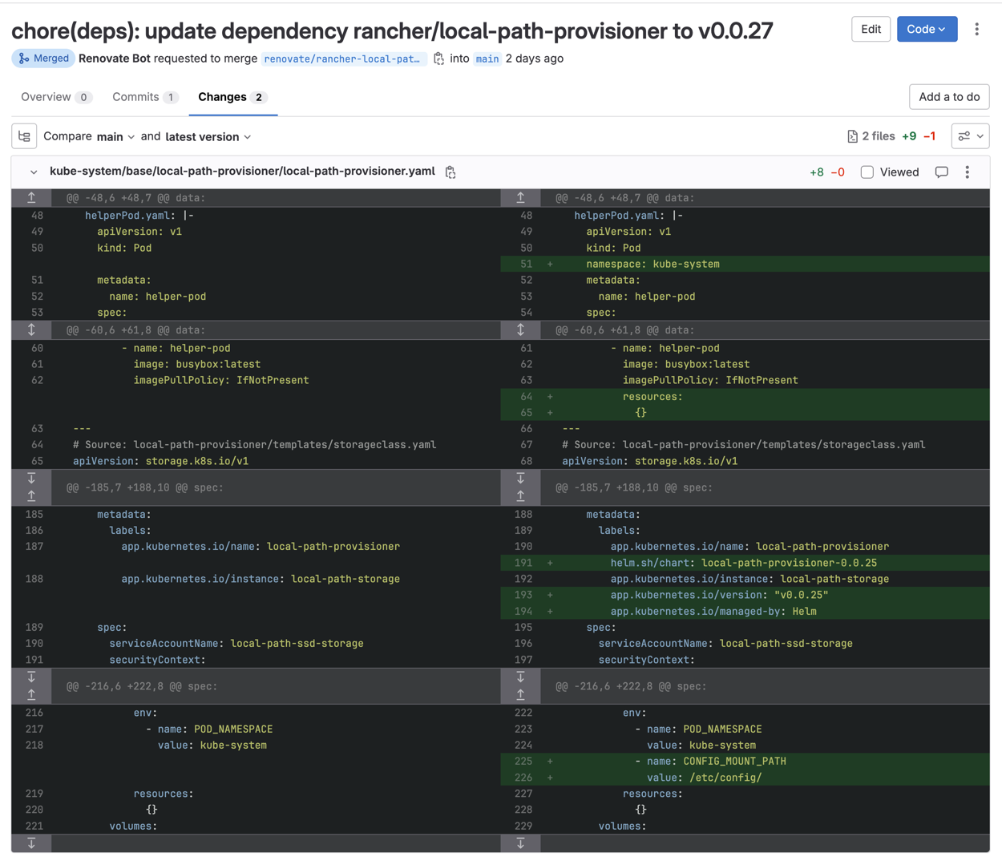
Task: Open the Compare main branch dropdown
Action: point(113,136)
